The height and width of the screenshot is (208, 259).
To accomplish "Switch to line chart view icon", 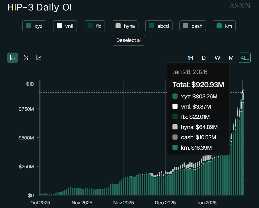I will (x=39, y=58).
